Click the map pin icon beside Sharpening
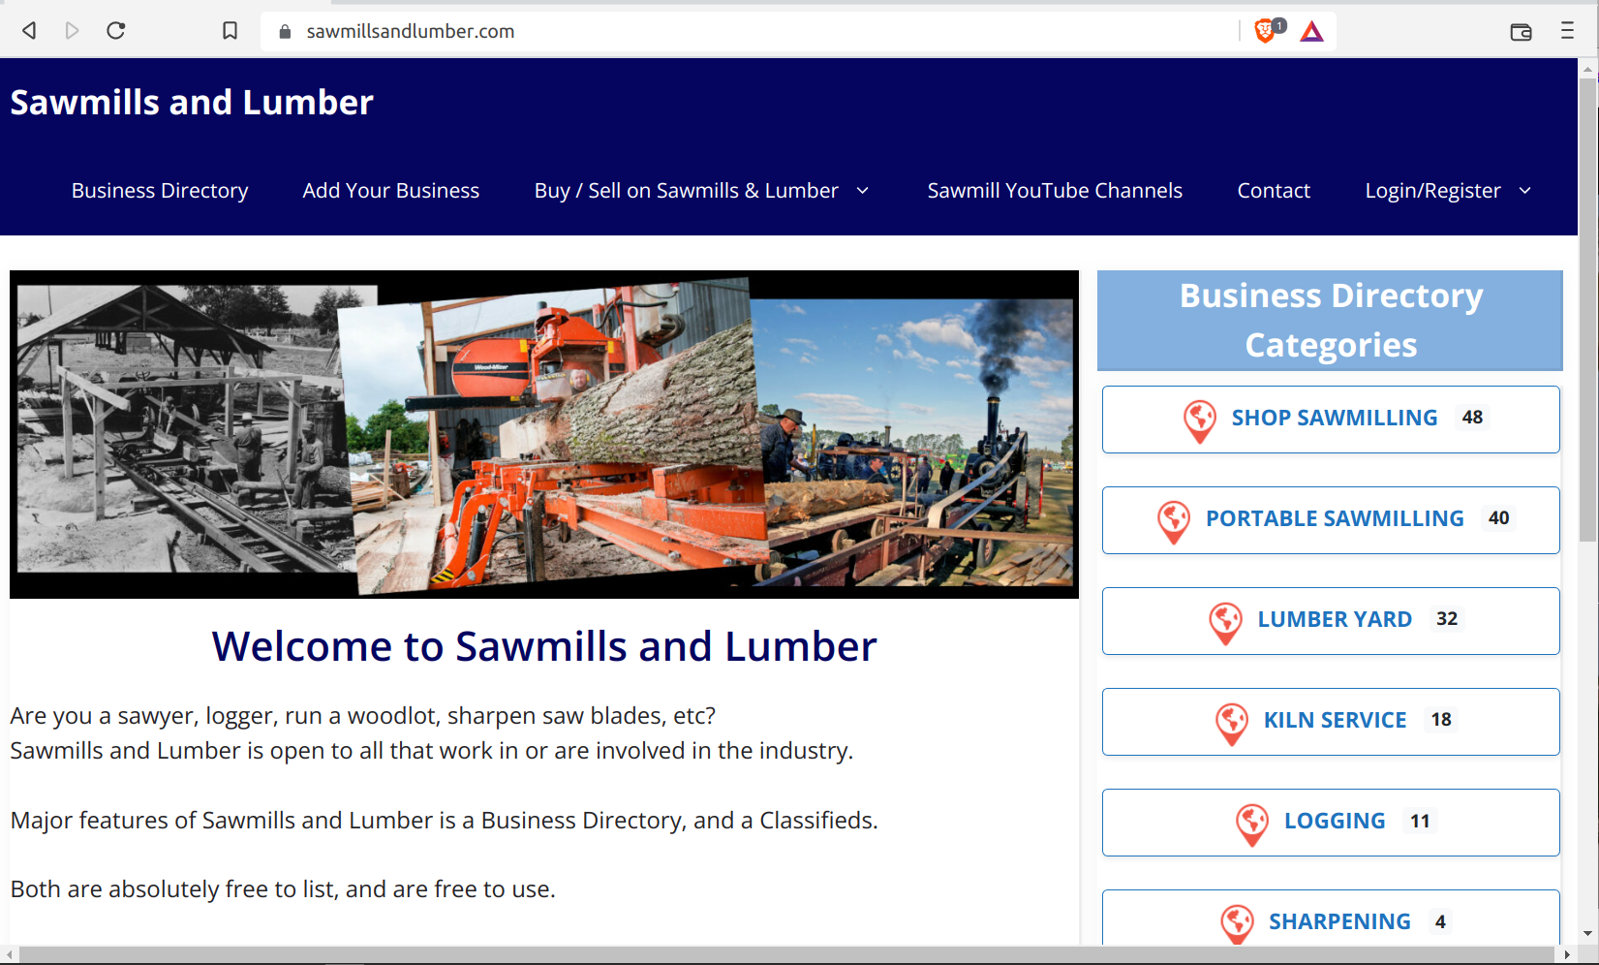The height and width of the screenshot is (965, 1599). (x=1237, y=924)
